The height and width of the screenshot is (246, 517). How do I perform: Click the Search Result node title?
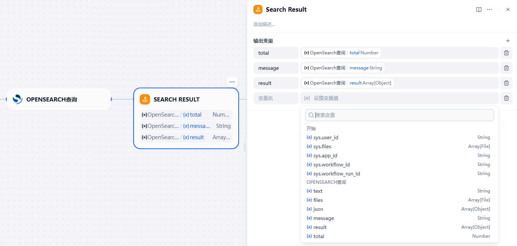coord(176,100)
